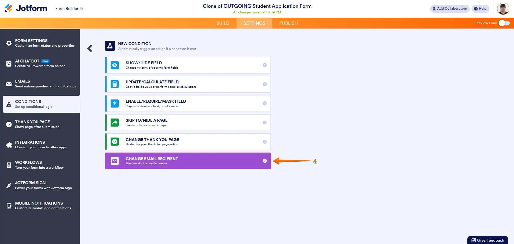514x244 pixels.
Task: Enable the Preview Form toggle
Action: [505, 23]
